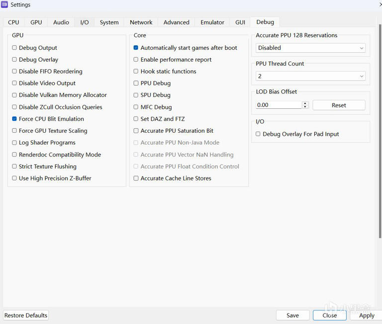The height and width of the screenshot is (324, 382).
Task: Uncheck Force CPU Blit Emulation
Action: (x=14, y=119)
